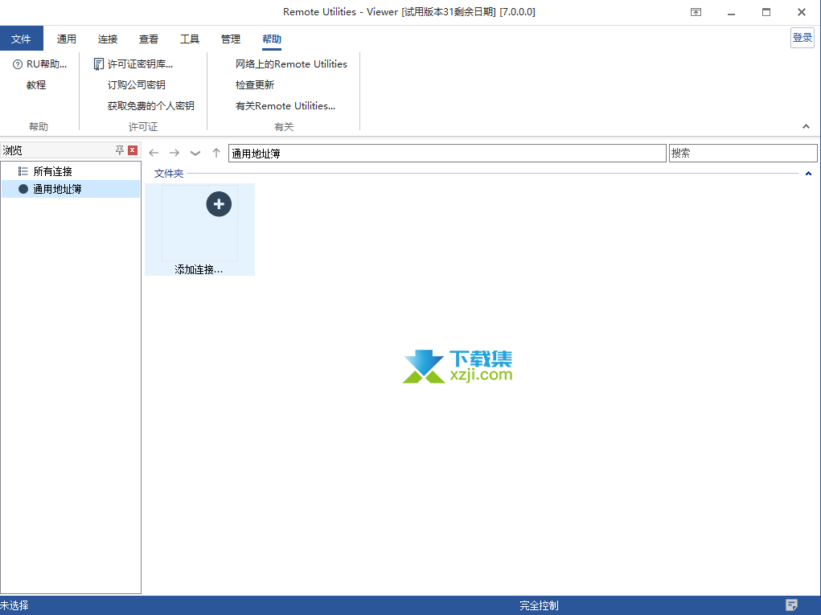This screenshot has height=615, width=821.
Task: Click the status bar notes icon
Action: (792, 605)
